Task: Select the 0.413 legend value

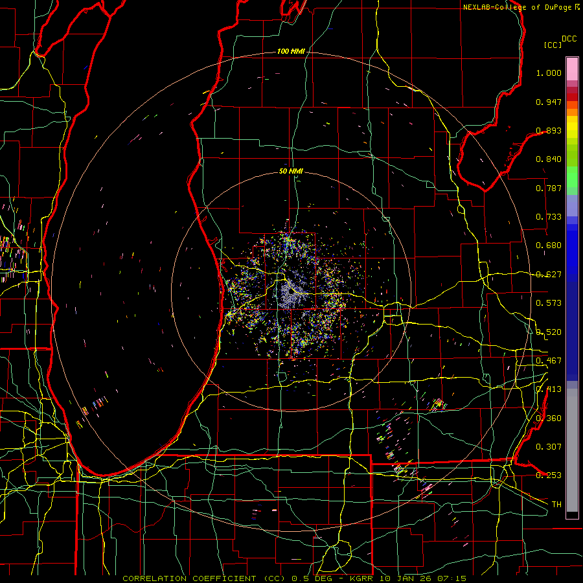Action: [549, 389]
